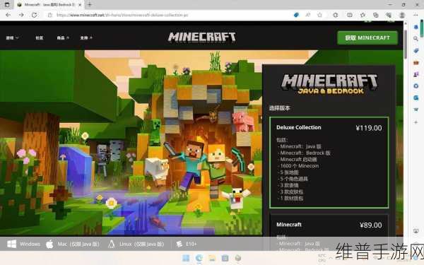
Task: Open the split screen icon
Action: [x=350, y=15]
